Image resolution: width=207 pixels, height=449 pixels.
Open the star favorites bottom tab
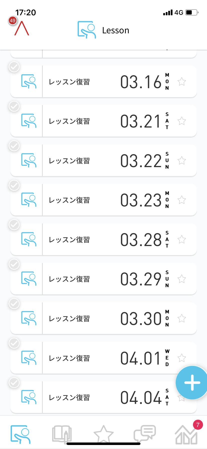coord(103,434)
